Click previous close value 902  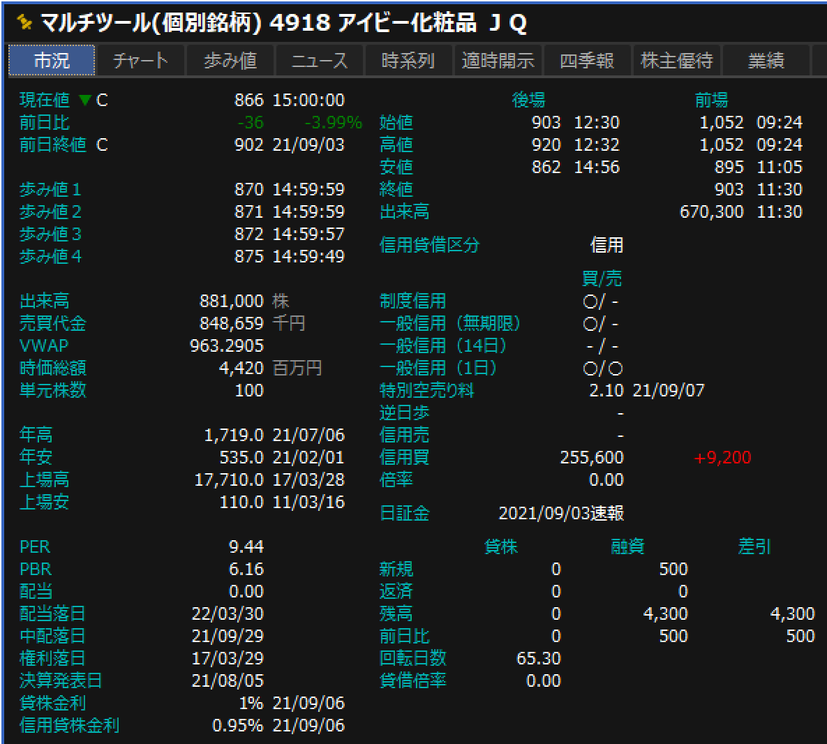pyautogui.click(x=249, y=144)
